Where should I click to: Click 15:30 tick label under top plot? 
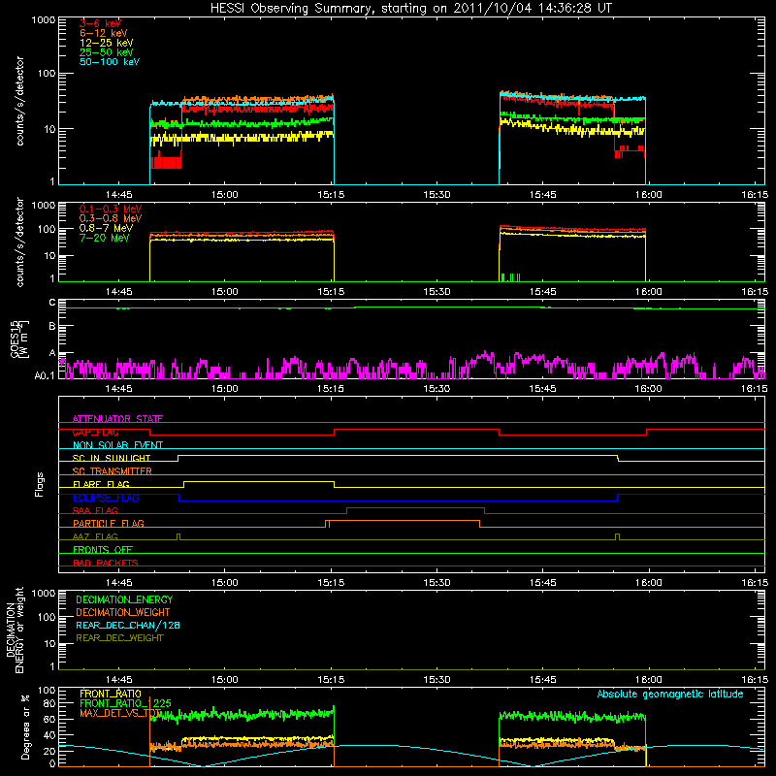coord(437,195)
